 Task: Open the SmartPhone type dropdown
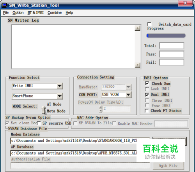[x=60, y=96]
